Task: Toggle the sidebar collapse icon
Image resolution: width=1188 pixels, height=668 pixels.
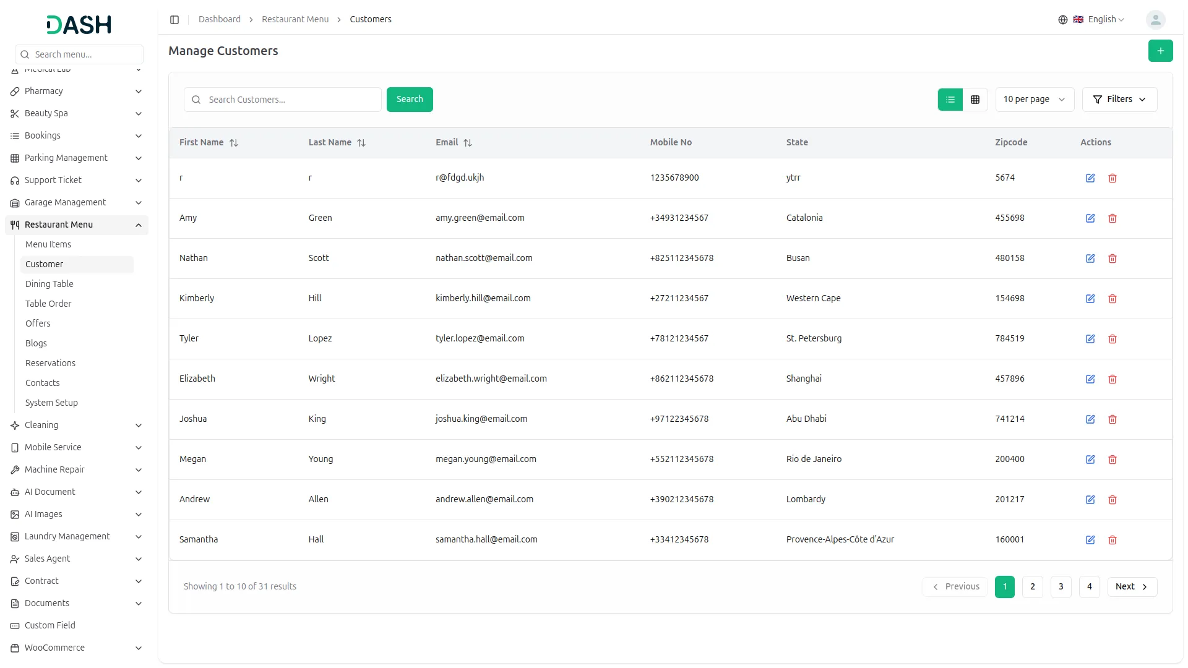Action: coord(174,20)
